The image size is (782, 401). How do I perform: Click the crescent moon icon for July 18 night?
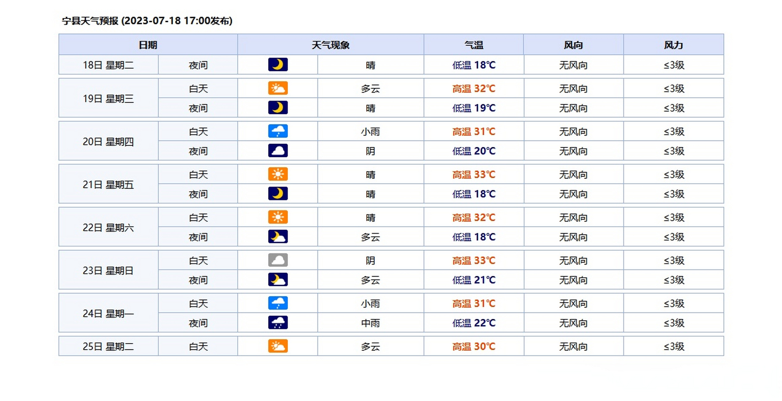278,65
